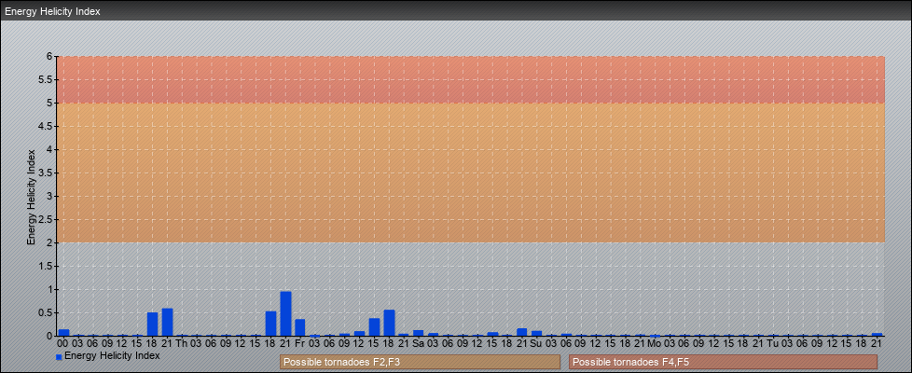Click the Tu day label on x-axis

[x=773, y=343]
